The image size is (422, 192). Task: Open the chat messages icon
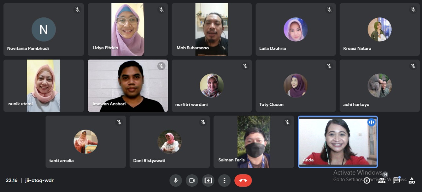[397, 180]
